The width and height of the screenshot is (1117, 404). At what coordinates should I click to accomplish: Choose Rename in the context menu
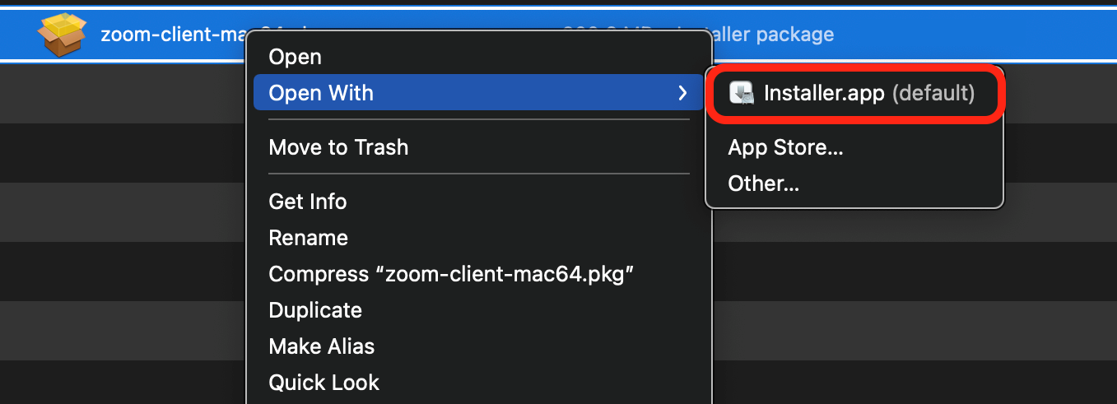pyautogui.click(x=479, y=238)
